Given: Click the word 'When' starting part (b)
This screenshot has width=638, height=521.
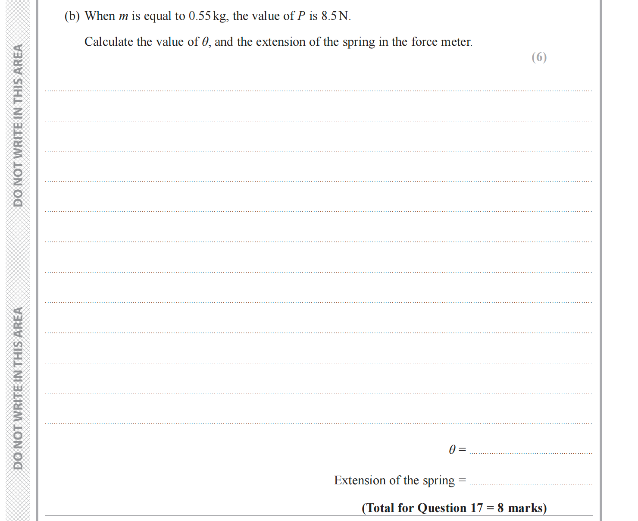Looking at the screenshot, I should [100, 16].
